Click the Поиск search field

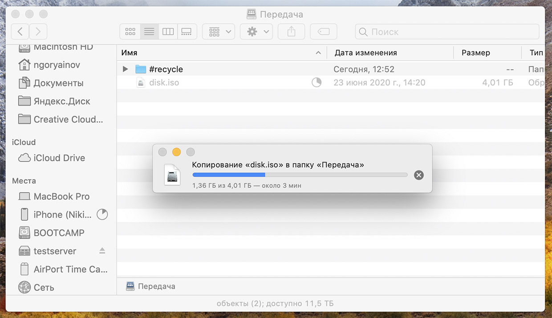(447, 32)
